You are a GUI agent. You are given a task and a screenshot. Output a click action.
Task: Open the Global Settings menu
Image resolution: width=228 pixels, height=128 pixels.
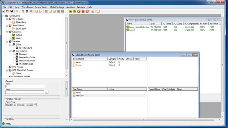point(57,7)
